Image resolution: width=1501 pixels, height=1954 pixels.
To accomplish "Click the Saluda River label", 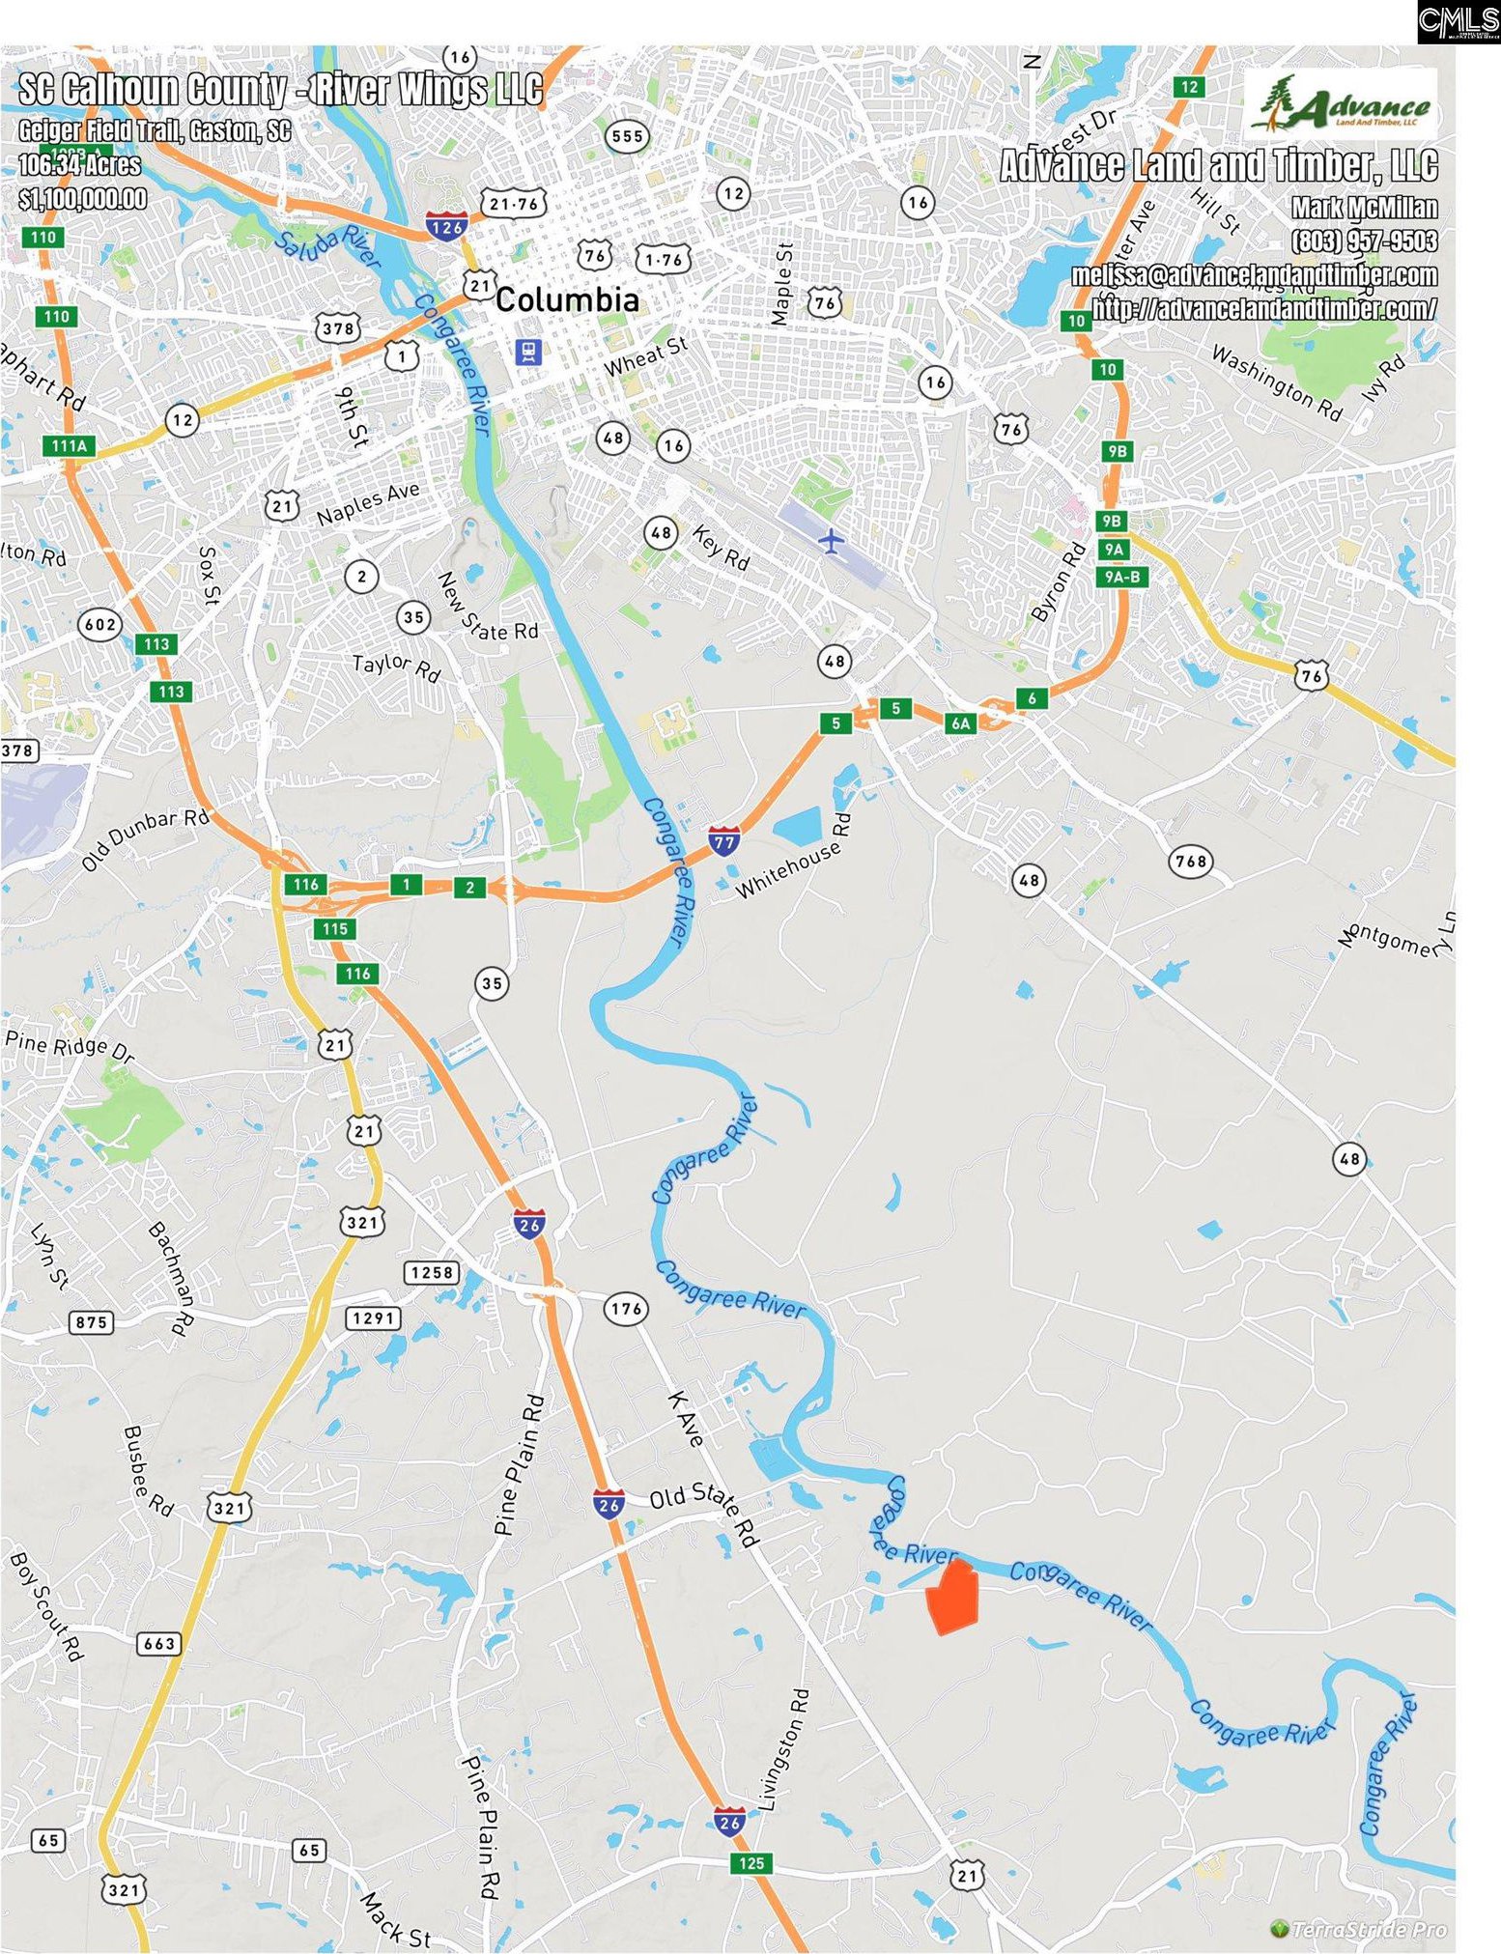I will [327, 248].
